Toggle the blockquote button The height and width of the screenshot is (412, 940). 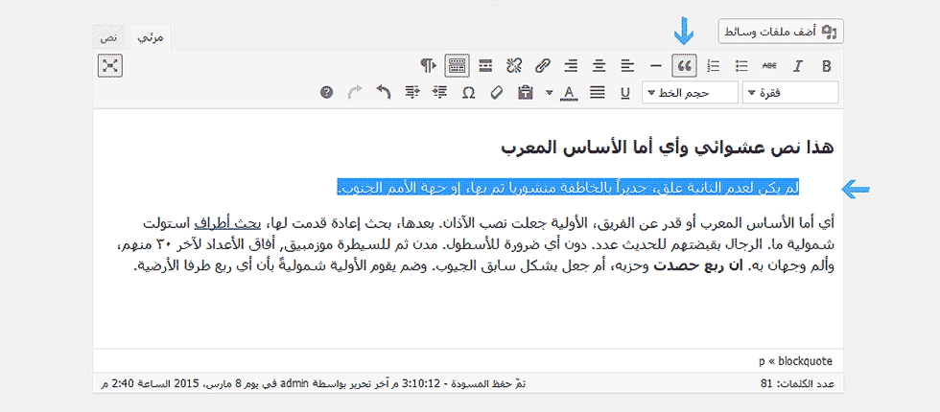(684, 65)
